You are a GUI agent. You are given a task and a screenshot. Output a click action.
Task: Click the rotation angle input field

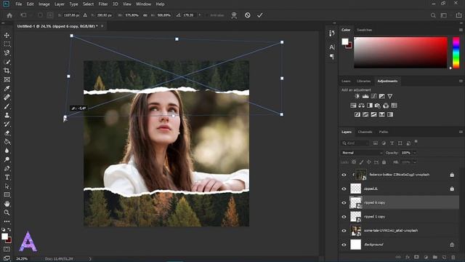(189, 15)
